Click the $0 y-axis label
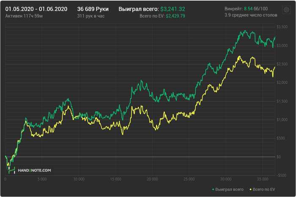The height and width of the screenshot is (197, 296). (279, 157)
